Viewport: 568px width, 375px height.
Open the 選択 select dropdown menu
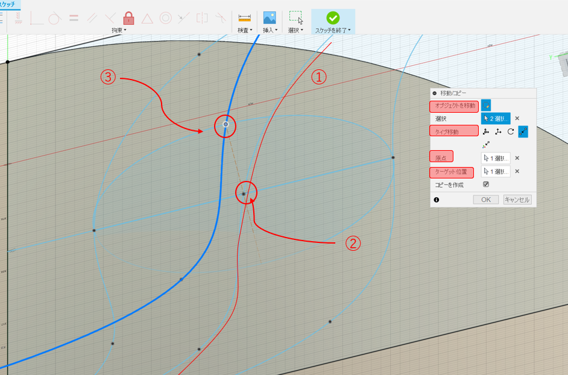295,30
